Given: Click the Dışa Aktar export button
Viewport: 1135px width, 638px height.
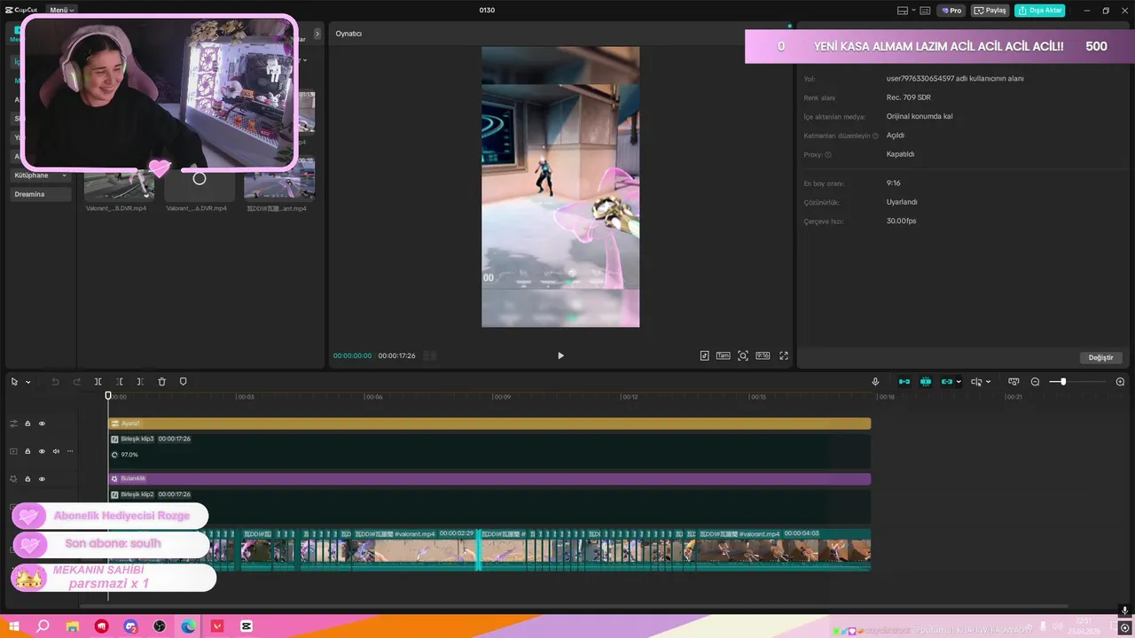Looking at the screenshot, I should click(x=1040, y=11).
